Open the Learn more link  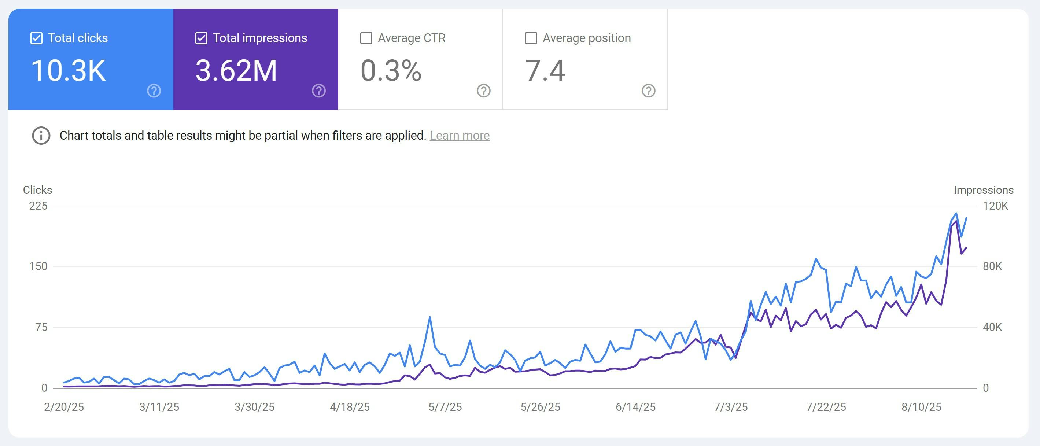click(459, 136)
